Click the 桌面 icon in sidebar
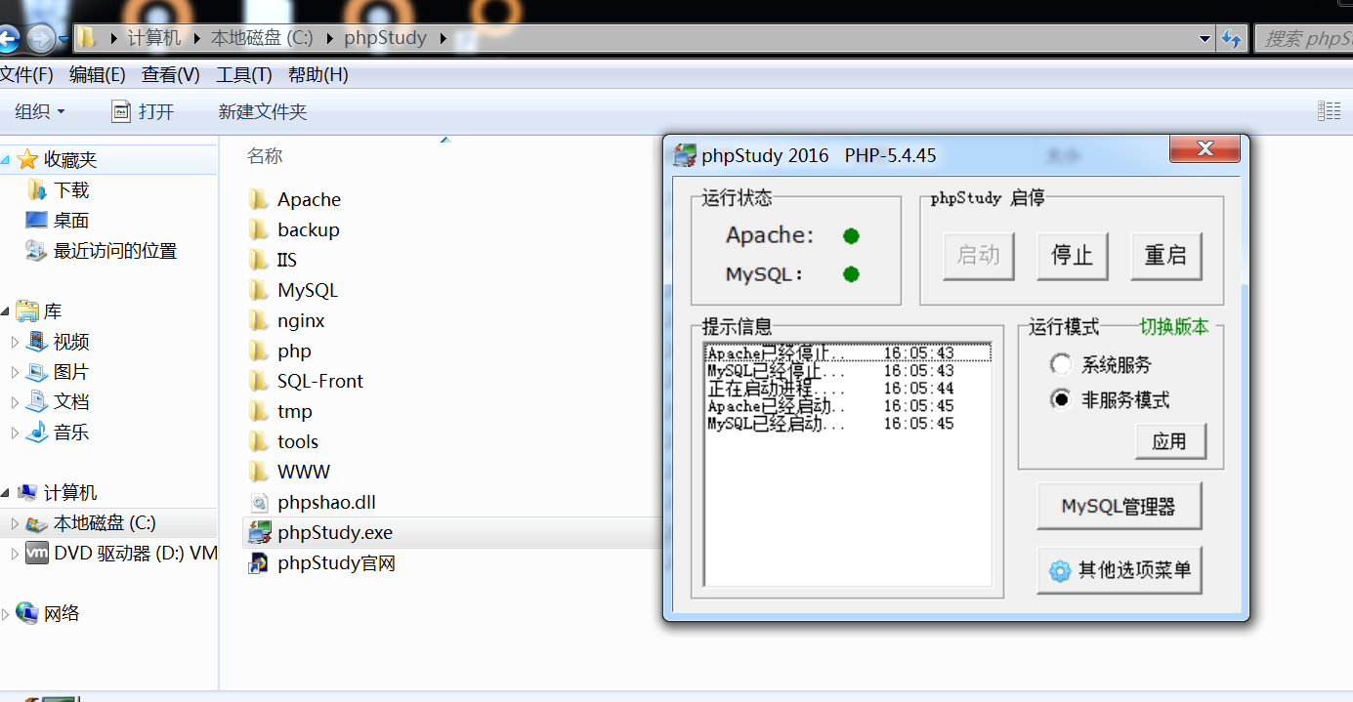The width and height of the screenshot is (1353, 702). click(x=36, y=220)
